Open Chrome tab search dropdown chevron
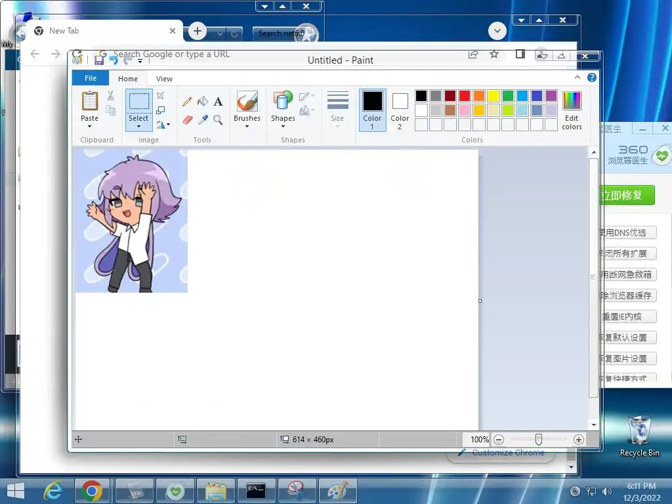This screenshot has height=504, width=672. [x=497, y=31]
